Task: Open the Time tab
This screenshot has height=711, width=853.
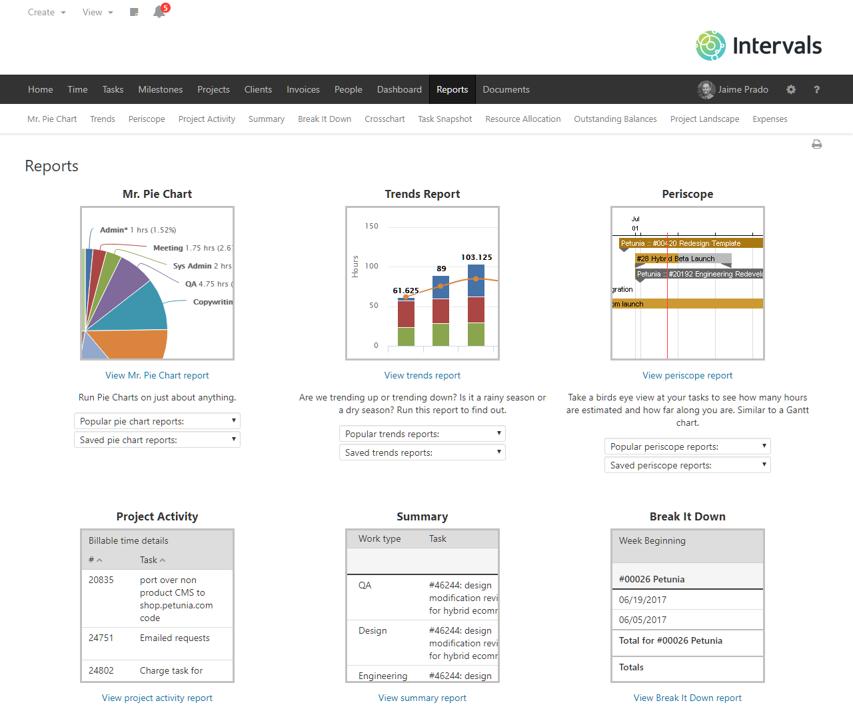Action: 77,89
